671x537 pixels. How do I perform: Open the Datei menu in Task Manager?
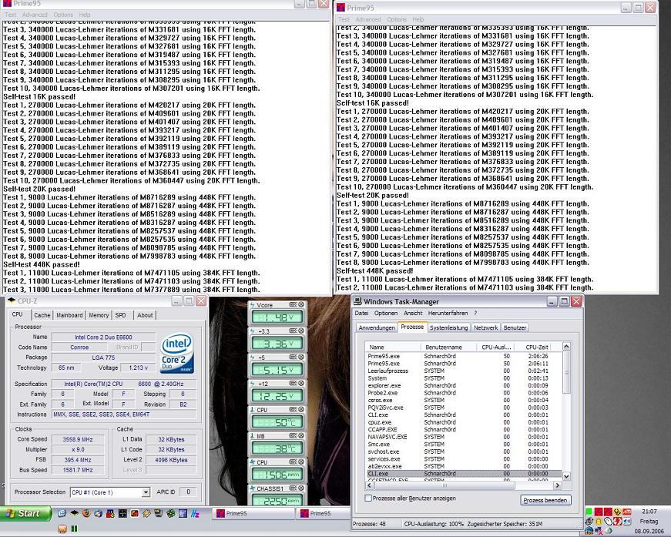click(x=361, y=314)
